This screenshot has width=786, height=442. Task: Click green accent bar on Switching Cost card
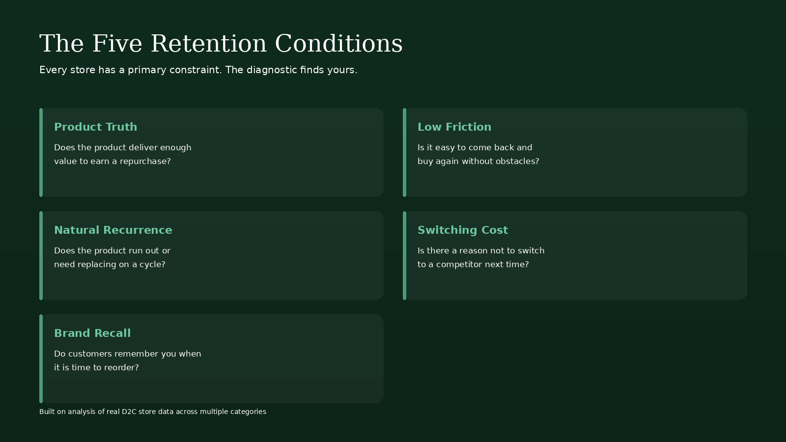404,255
